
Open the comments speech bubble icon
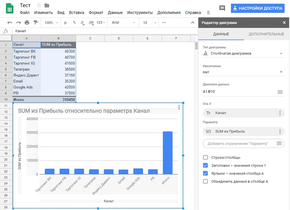click(x=222, y=8)
